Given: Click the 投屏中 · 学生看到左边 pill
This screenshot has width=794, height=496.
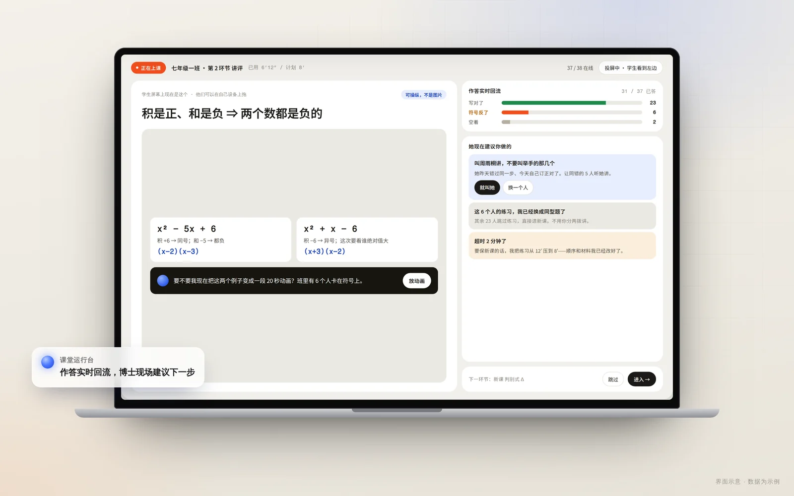Looking at the screenshot, I should (x=630, y=68).
